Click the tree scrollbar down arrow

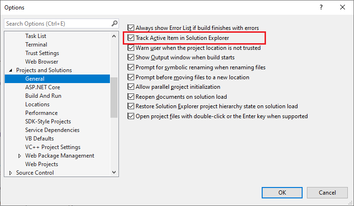114,172
